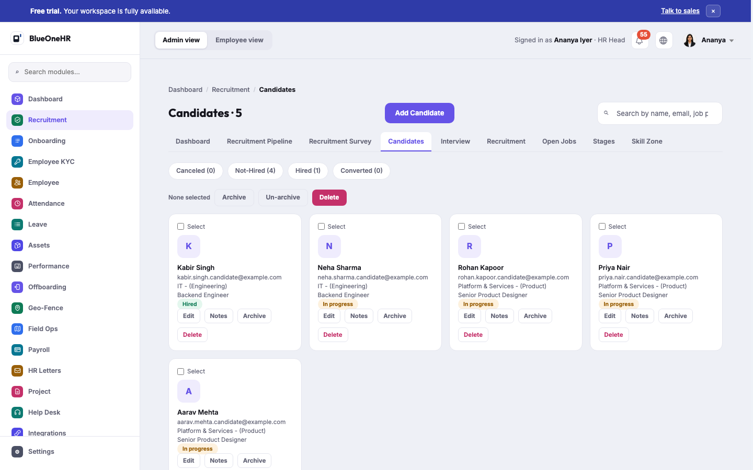Select Kabir Singh's card checkbox
Screen dimensions: 753x470
(x=181, y=227)
